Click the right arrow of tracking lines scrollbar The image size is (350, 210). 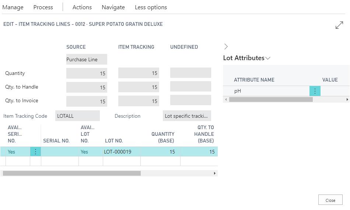coord(215,173)
